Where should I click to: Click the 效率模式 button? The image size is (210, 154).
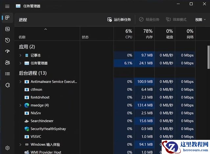176,19
